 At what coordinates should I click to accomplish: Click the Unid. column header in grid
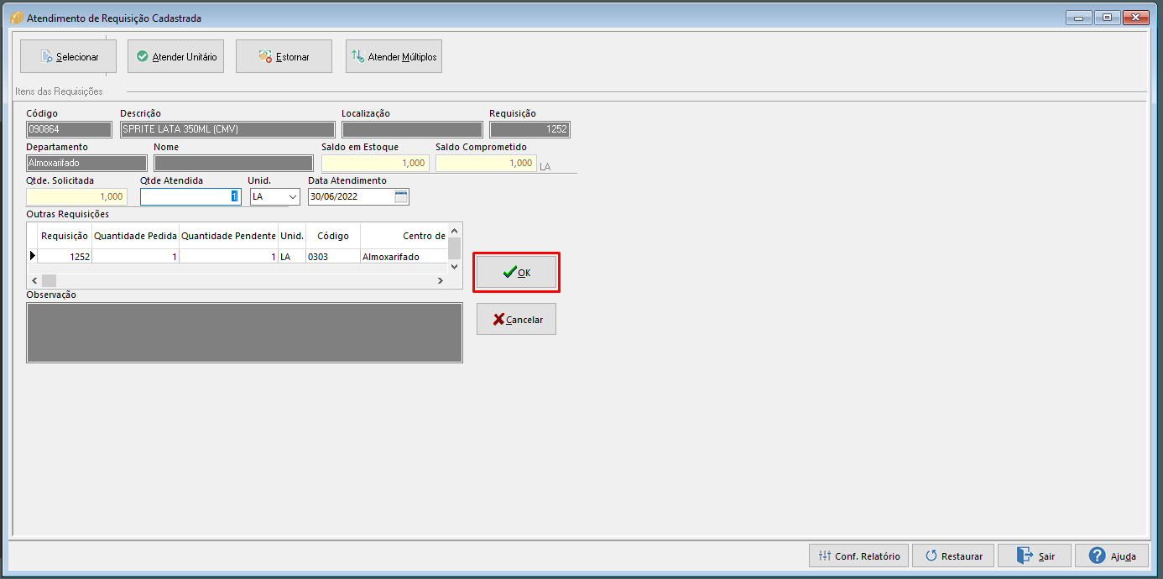(292, 236)
